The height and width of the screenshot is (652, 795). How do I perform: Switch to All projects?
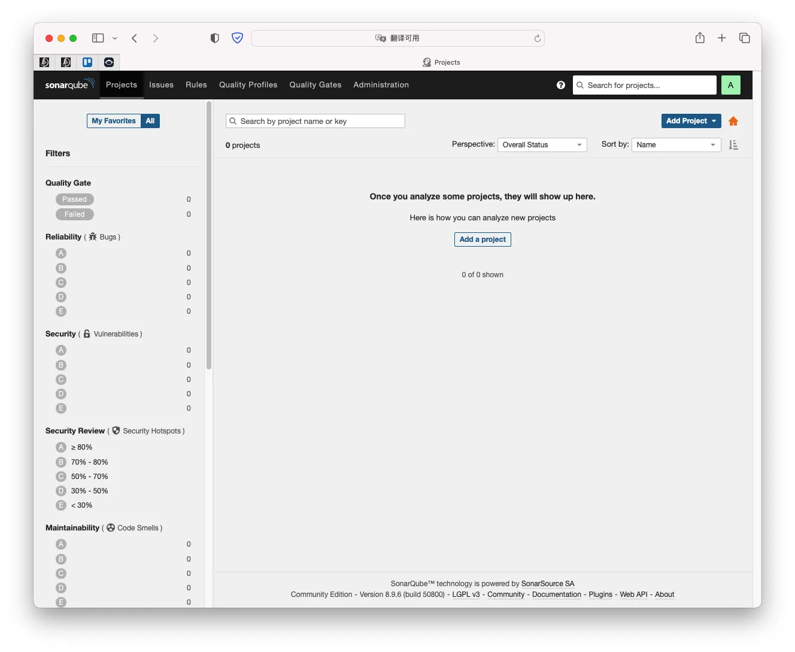tap(150, 121)
